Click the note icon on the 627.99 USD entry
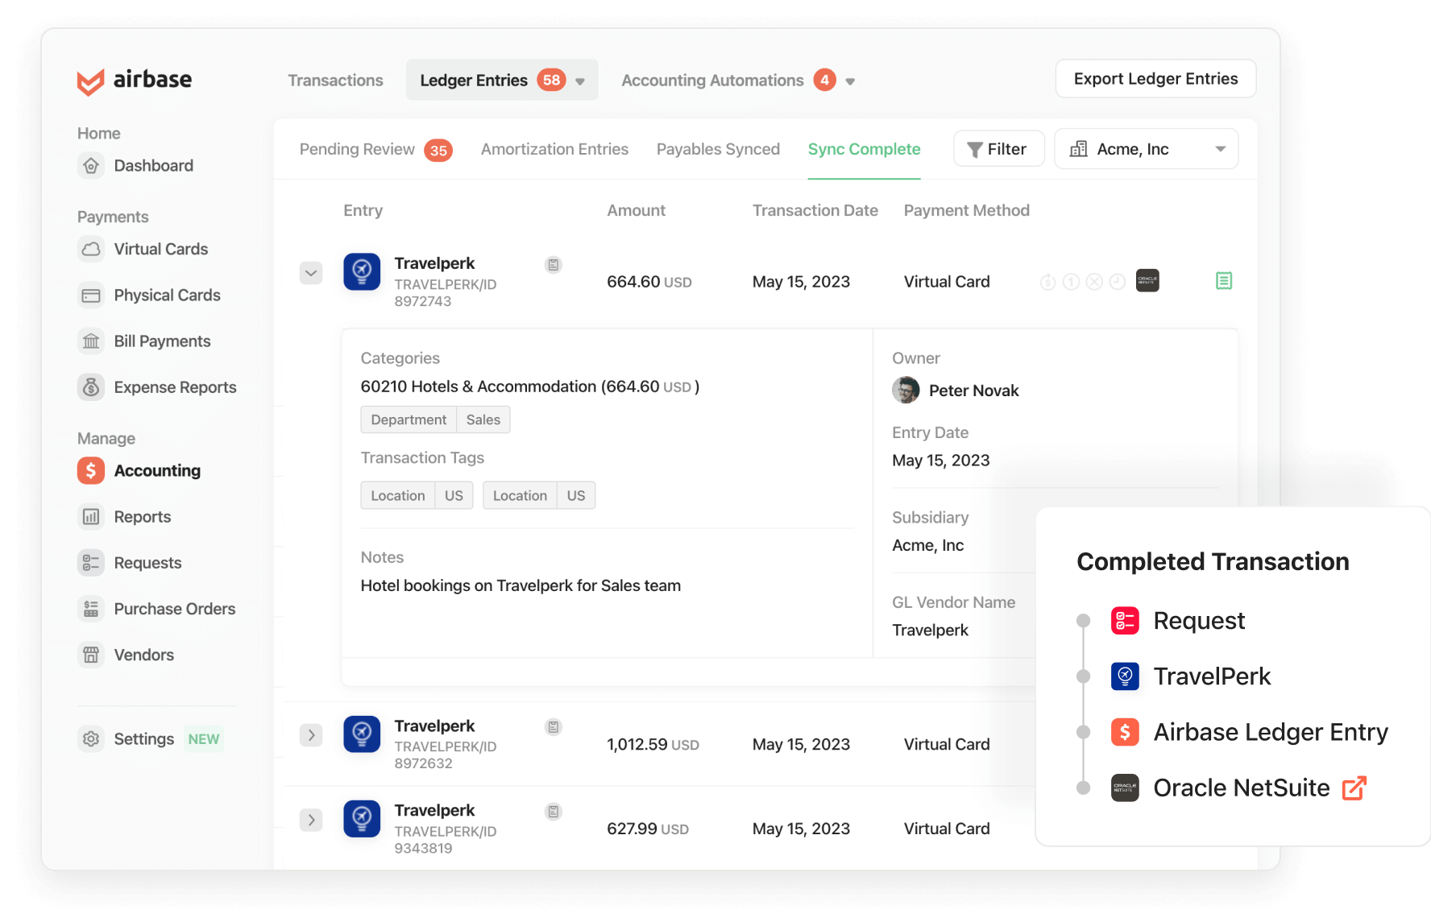 (554, 812)
